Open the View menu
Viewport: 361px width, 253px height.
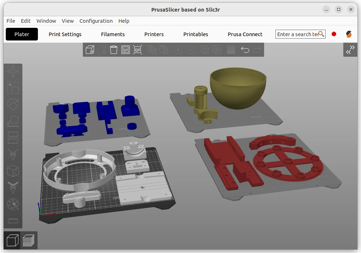(68, 21)
